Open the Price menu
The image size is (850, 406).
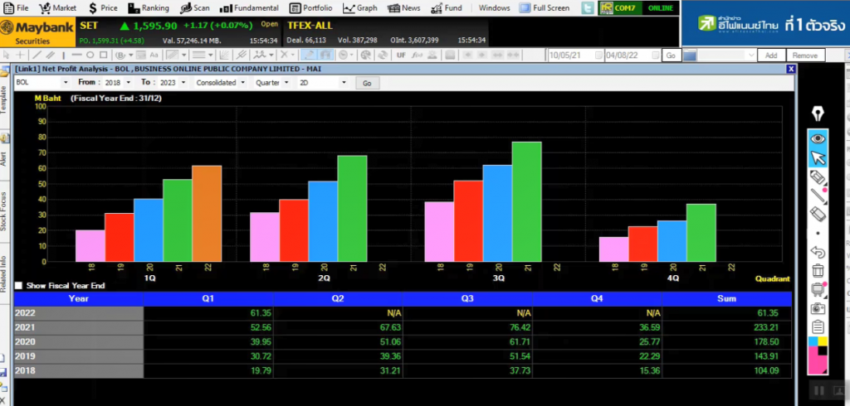coord(102,8)
